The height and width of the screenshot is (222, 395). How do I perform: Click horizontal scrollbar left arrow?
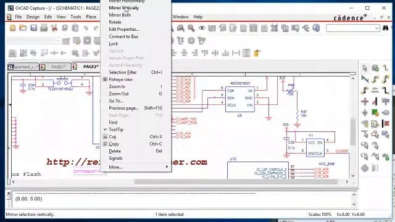(14, 182)
